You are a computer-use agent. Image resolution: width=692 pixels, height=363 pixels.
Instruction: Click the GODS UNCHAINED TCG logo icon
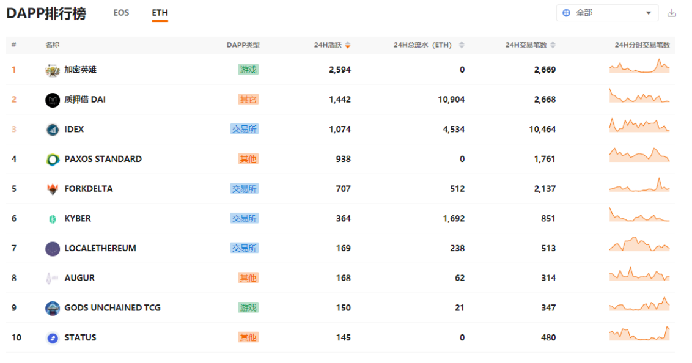pyautogui.click(x=53, y=309)
